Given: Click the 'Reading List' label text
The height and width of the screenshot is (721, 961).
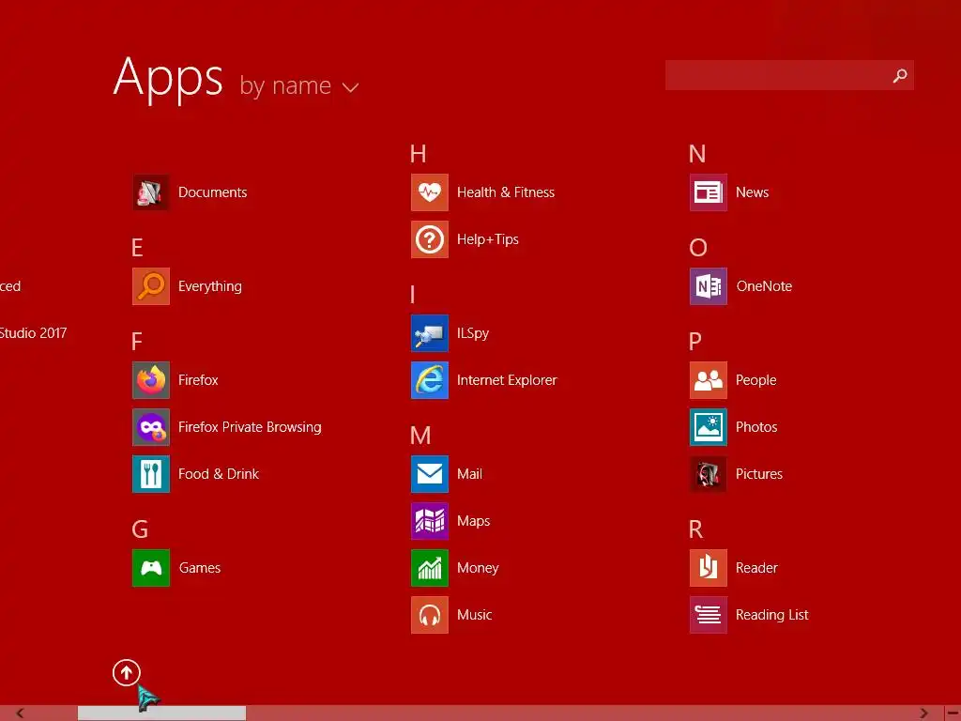Looking at the screenshot, I should (771, 615).
